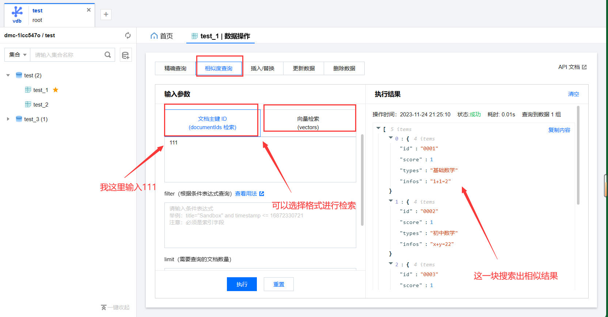Click the "0003" id value

coord(429,275)
